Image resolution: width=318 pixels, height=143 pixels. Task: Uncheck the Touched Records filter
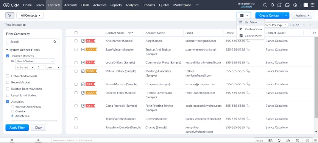8,56
